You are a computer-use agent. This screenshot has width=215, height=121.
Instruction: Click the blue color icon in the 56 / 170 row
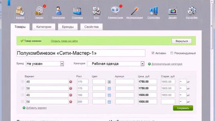tap(109, 89)
